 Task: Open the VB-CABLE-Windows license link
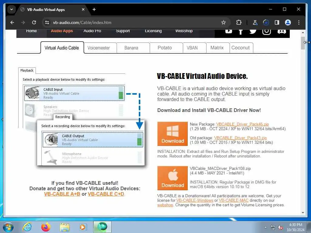pos(195,200)
